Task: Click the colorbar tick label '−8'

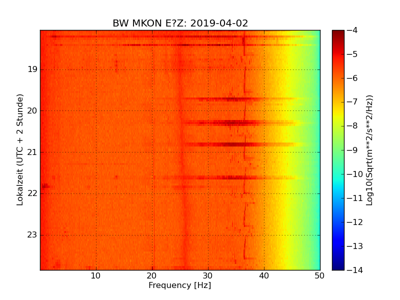Action: pos(352,126)
